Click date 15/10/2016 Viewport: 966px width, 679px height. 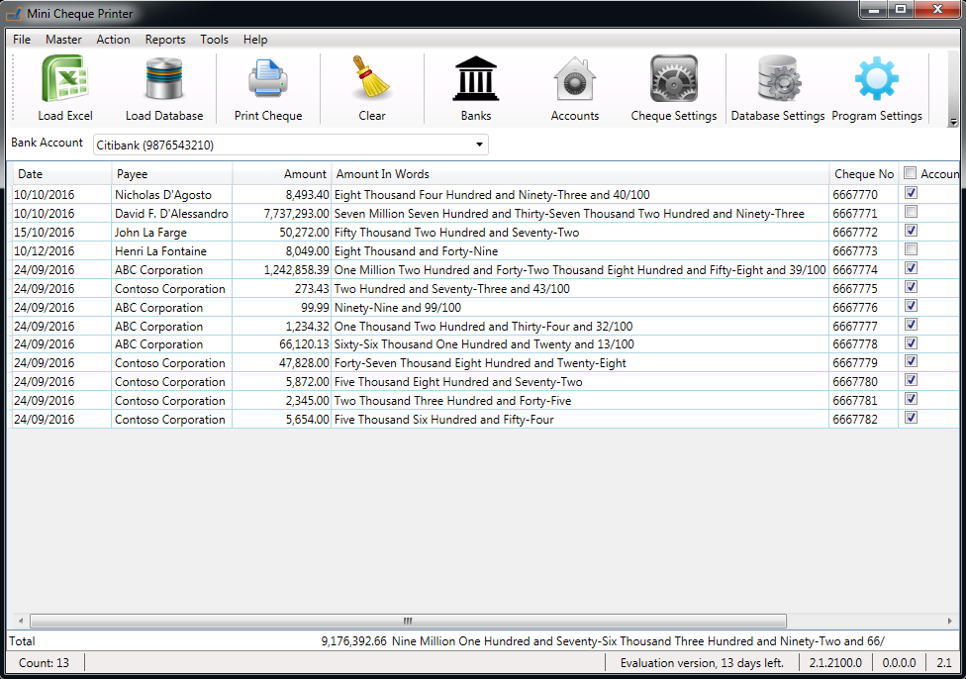tap(44, 233)
